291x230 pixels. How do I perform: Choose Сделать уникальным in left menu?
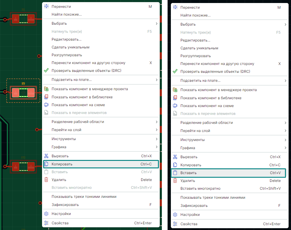[x=101, y=47]
